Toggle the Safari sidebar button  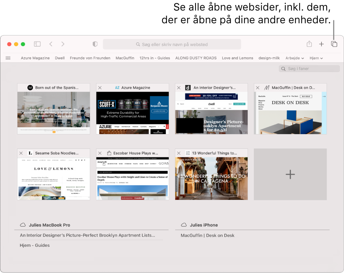tap(37, 44)
